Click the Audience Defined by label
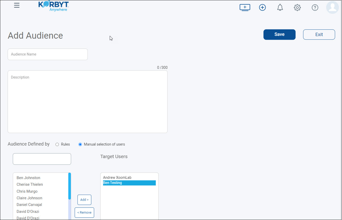Screen dimensions: 342x220 [29, 144]
